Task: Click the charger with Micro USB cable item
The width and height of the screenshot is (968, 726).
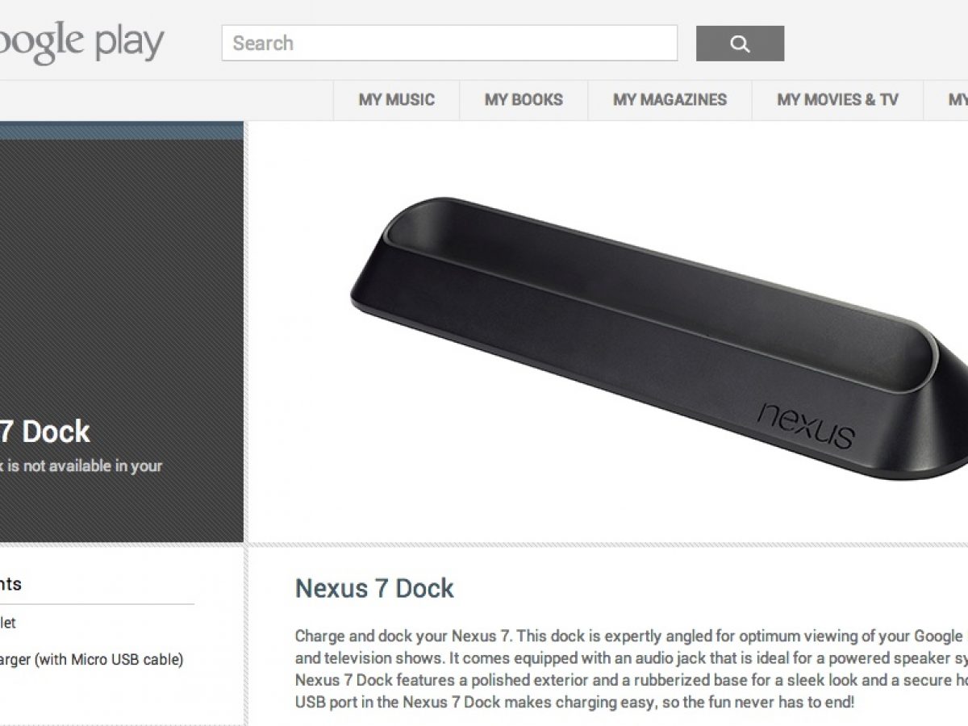Action: click(x=91, y=660)
